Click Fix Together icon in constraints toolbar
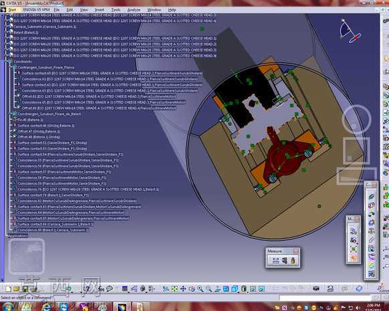The width and height of the screenshot is (389, 311). tap(371, 239)
